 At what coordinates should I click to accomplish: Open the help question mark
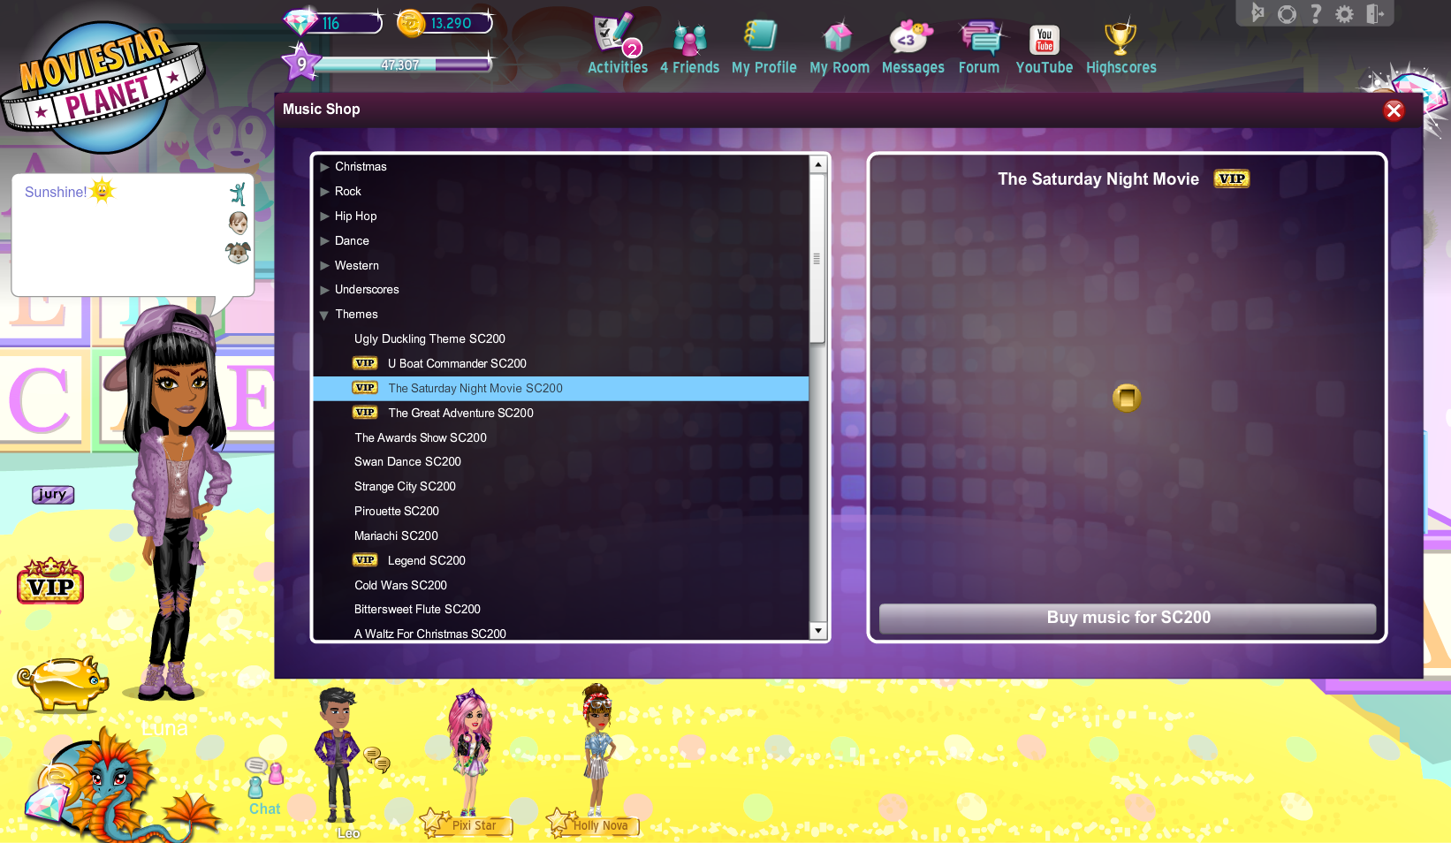[1316, 14]
